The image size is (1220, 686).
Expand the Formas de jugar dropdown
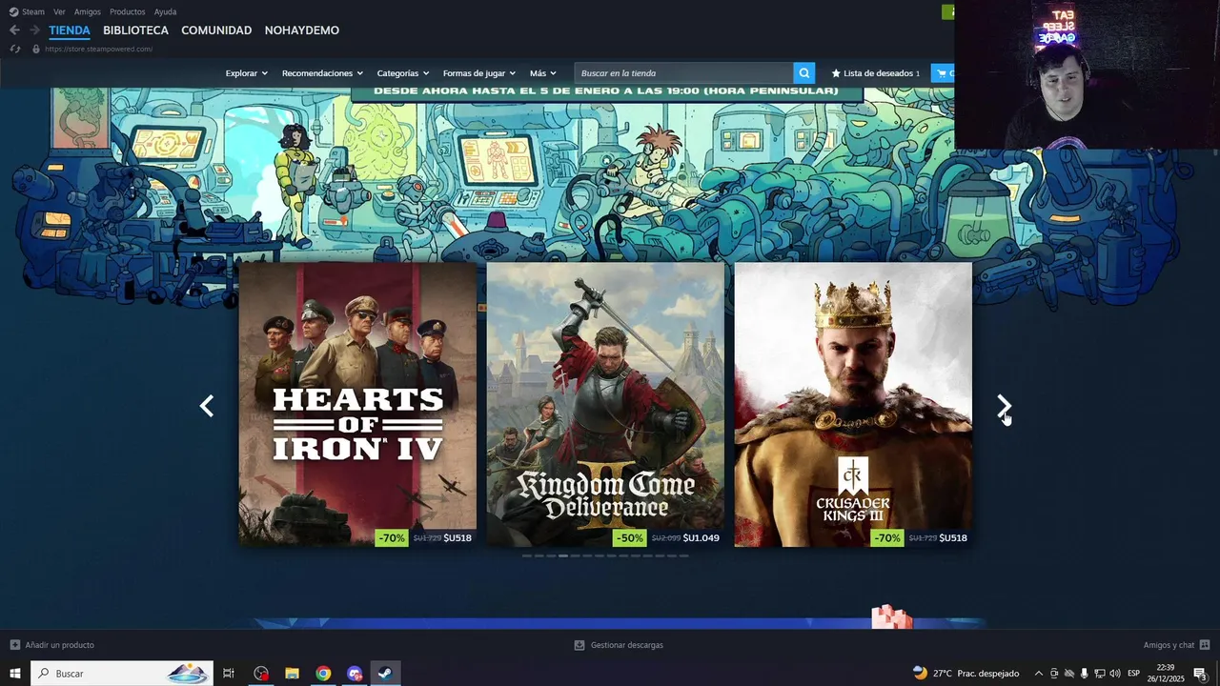coord(479,73)
